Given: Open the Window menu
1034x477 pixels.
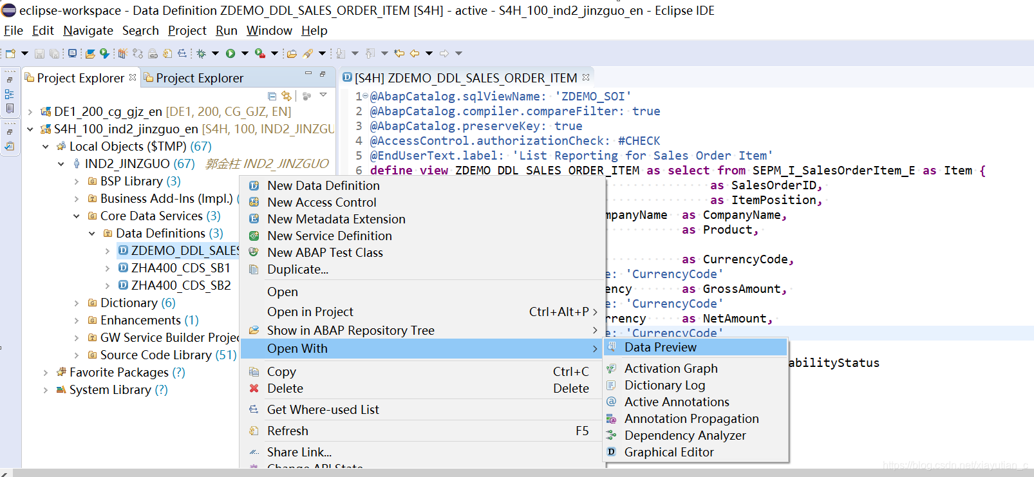Looking at the screenshot, I should pos(269,30).
